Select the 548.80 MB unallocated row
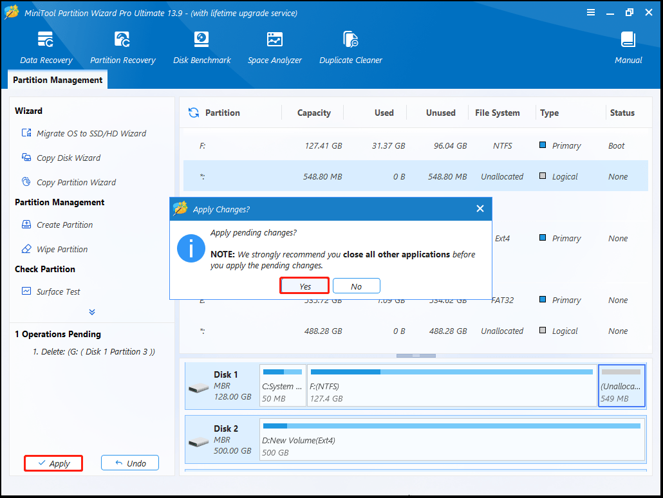 coord(416,176)
